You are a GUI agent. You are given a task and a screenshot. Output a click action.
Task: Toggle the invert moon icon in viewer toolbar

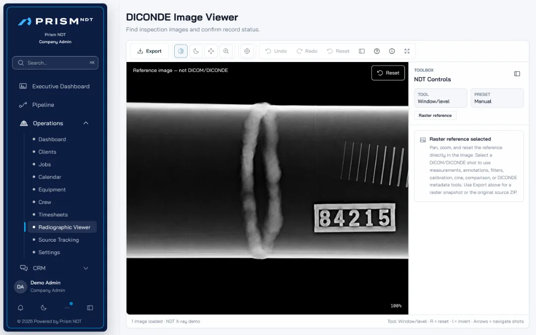196,51
